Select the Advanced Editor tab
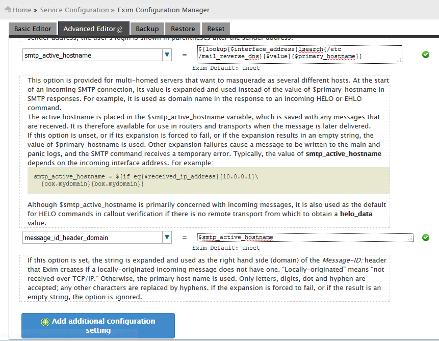This screenshot has height=341, width=439. tap(90, 29)
